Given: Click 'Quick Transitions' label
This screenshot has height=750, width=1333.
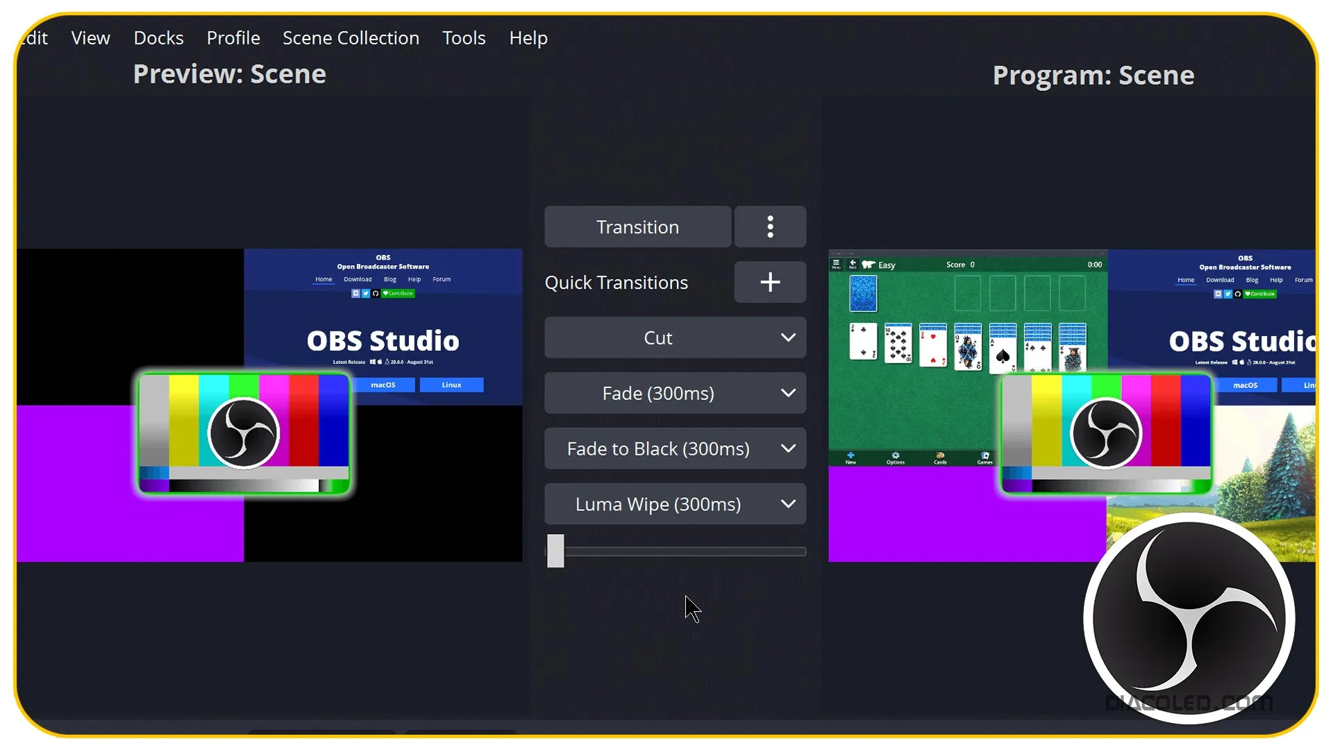Looking at the screenshot, I should [617, 283].
